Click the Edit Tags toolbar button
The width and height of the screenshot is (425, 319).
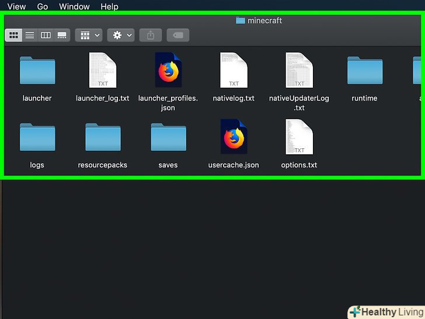point(178,35)
